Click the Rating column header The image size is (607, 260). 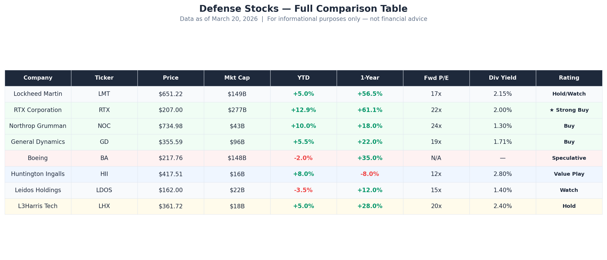point(569,78)
